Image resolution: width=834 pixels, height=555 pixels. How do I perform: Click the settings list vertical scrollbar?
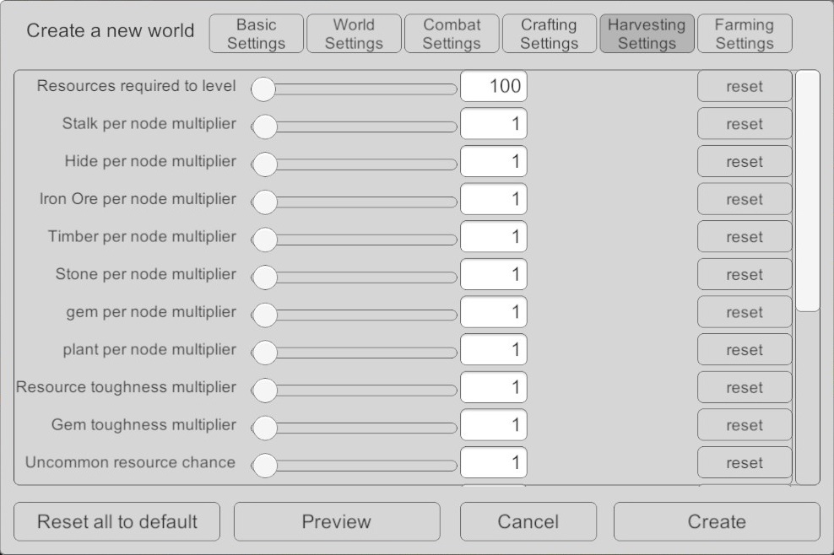coord(808,192)
